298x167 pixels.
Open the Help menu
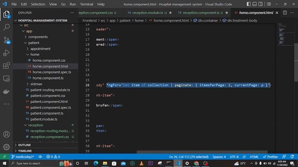click(x=101, y=4)
